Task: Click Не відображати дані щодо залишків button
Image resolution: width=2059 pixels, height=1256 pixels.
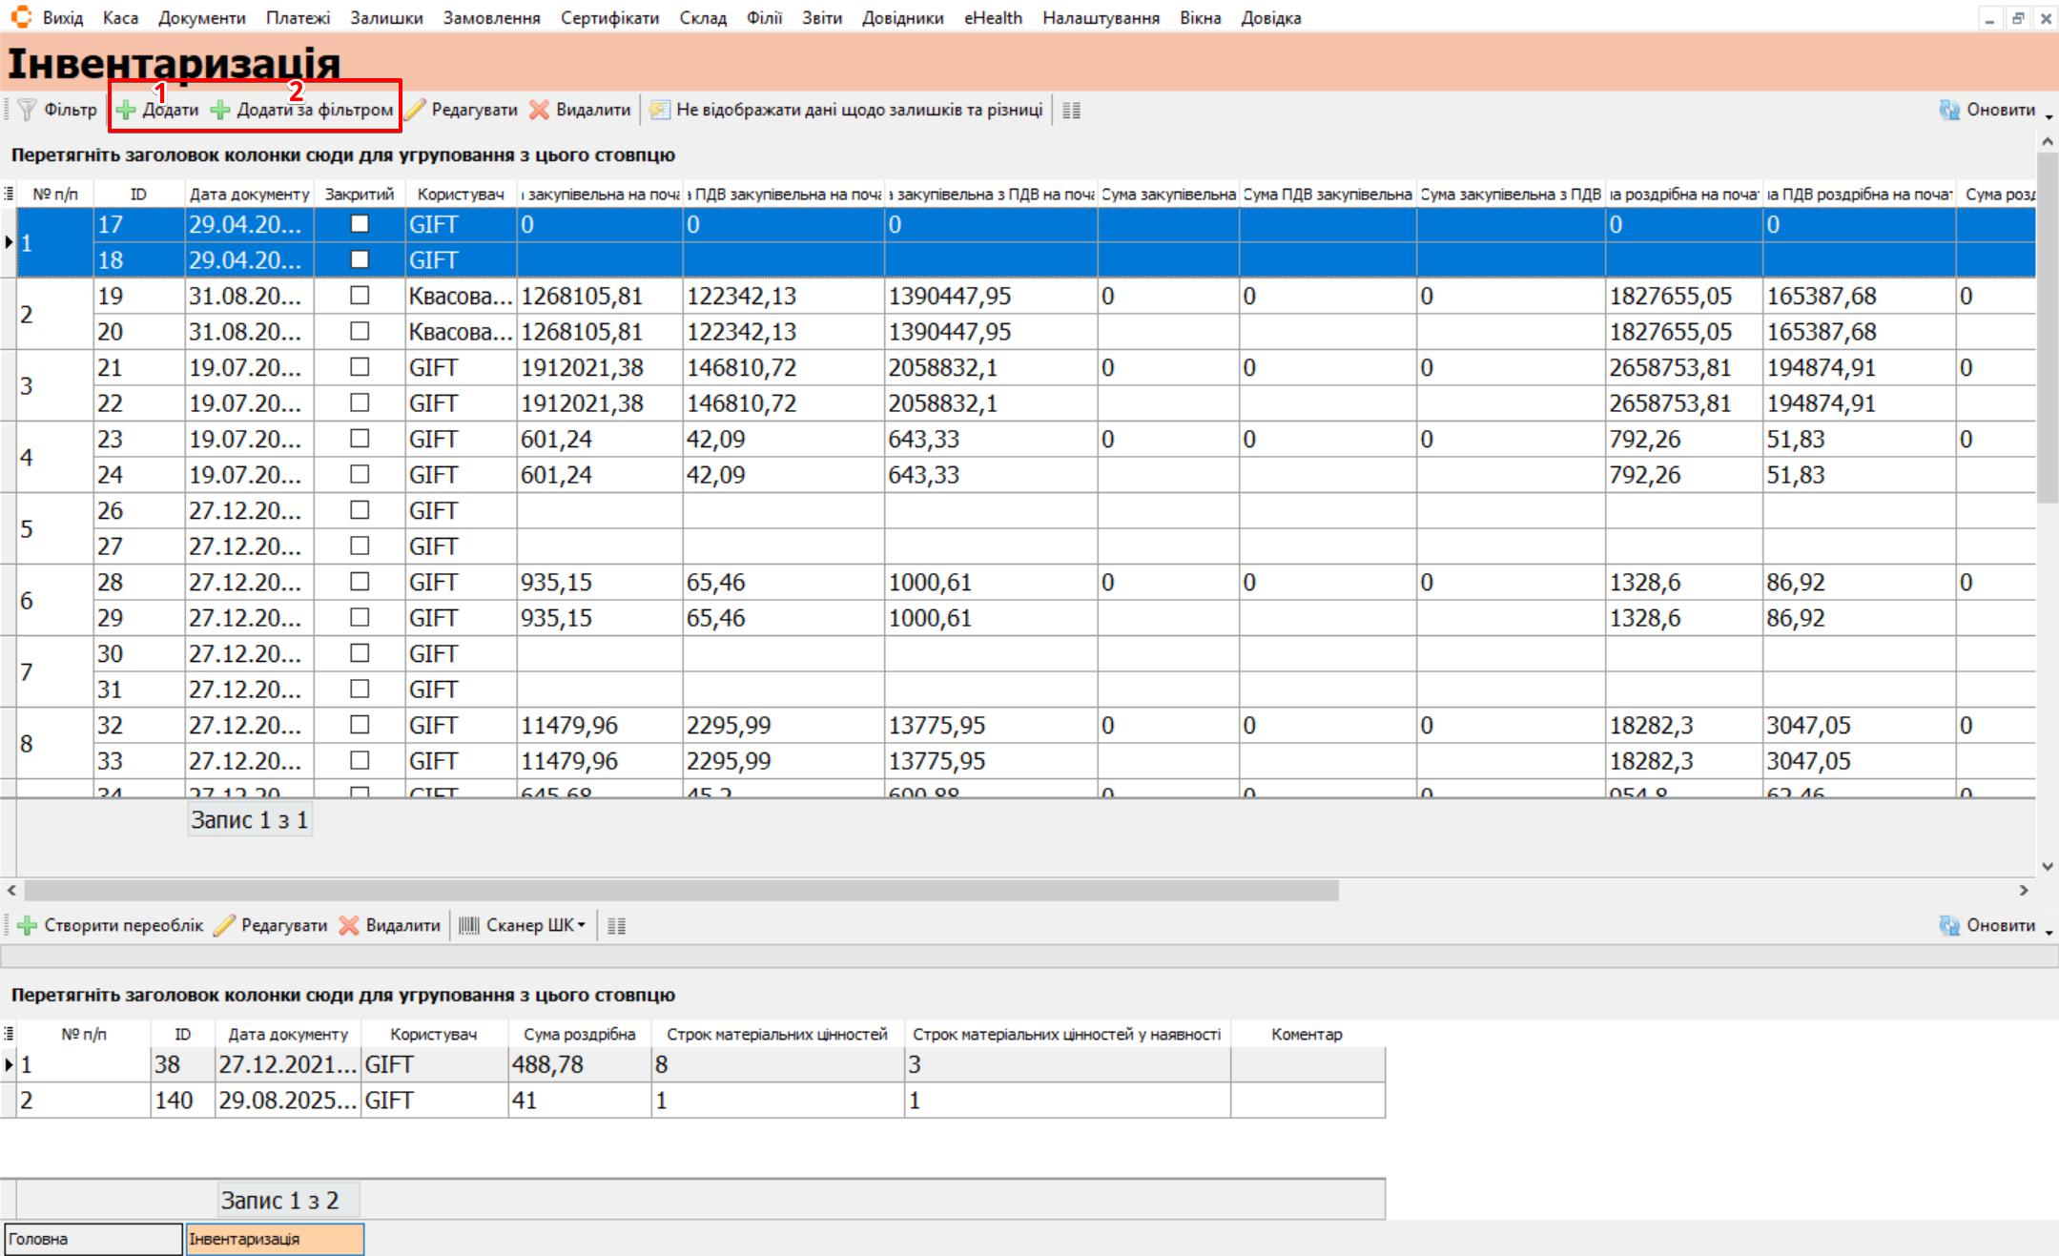Action: [847, 110]
